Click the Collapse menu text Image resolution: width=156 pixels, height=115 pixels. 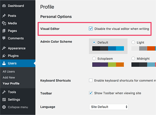(x=18, y=107)
